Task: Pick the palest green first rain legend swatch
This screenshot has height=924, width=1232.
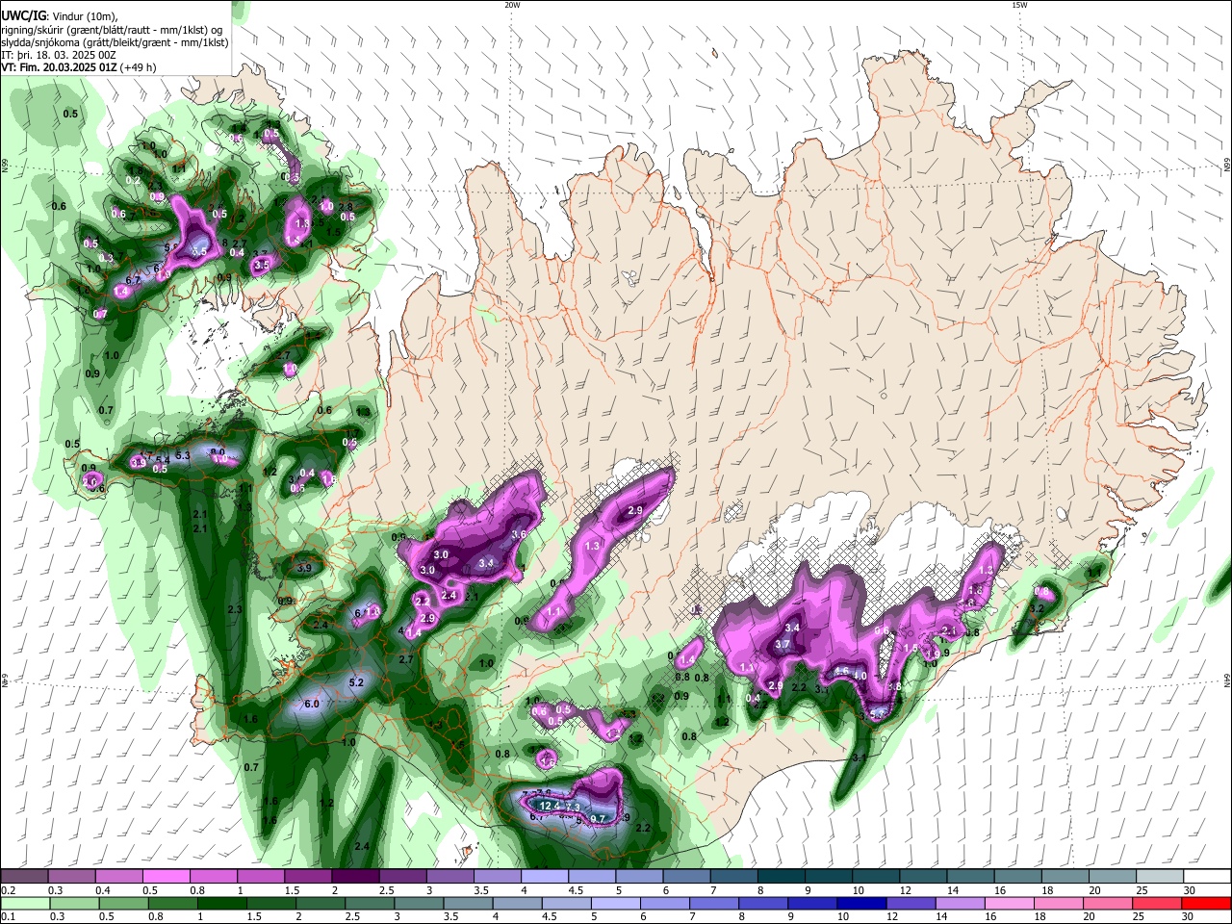Action: pyautogui.click(x=25, y=903)
